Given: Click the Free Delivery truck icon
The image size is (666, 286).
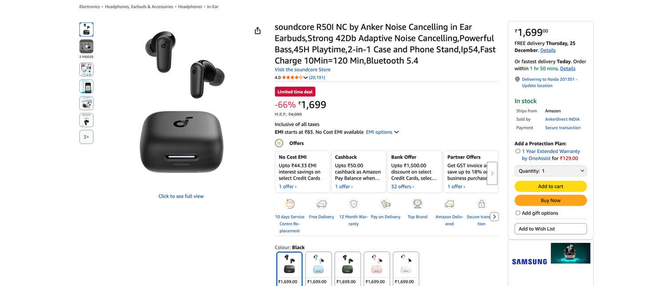Looking at the screenshot, I should (321, 204).
